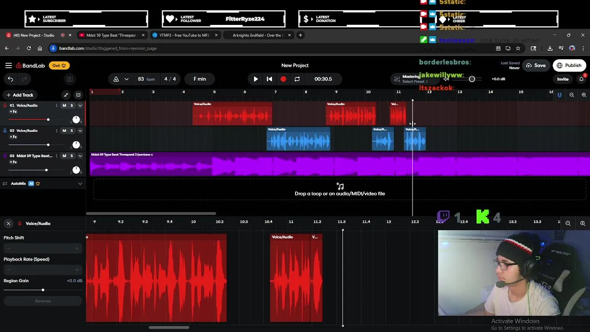Bookmark this page with the star

tap(518, 48)
